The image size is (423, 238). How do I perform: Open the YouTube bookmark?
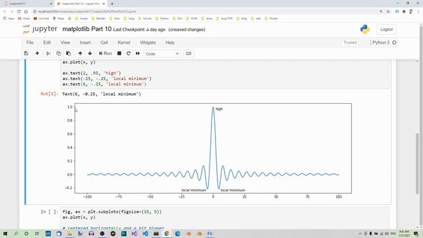point(41,19)
